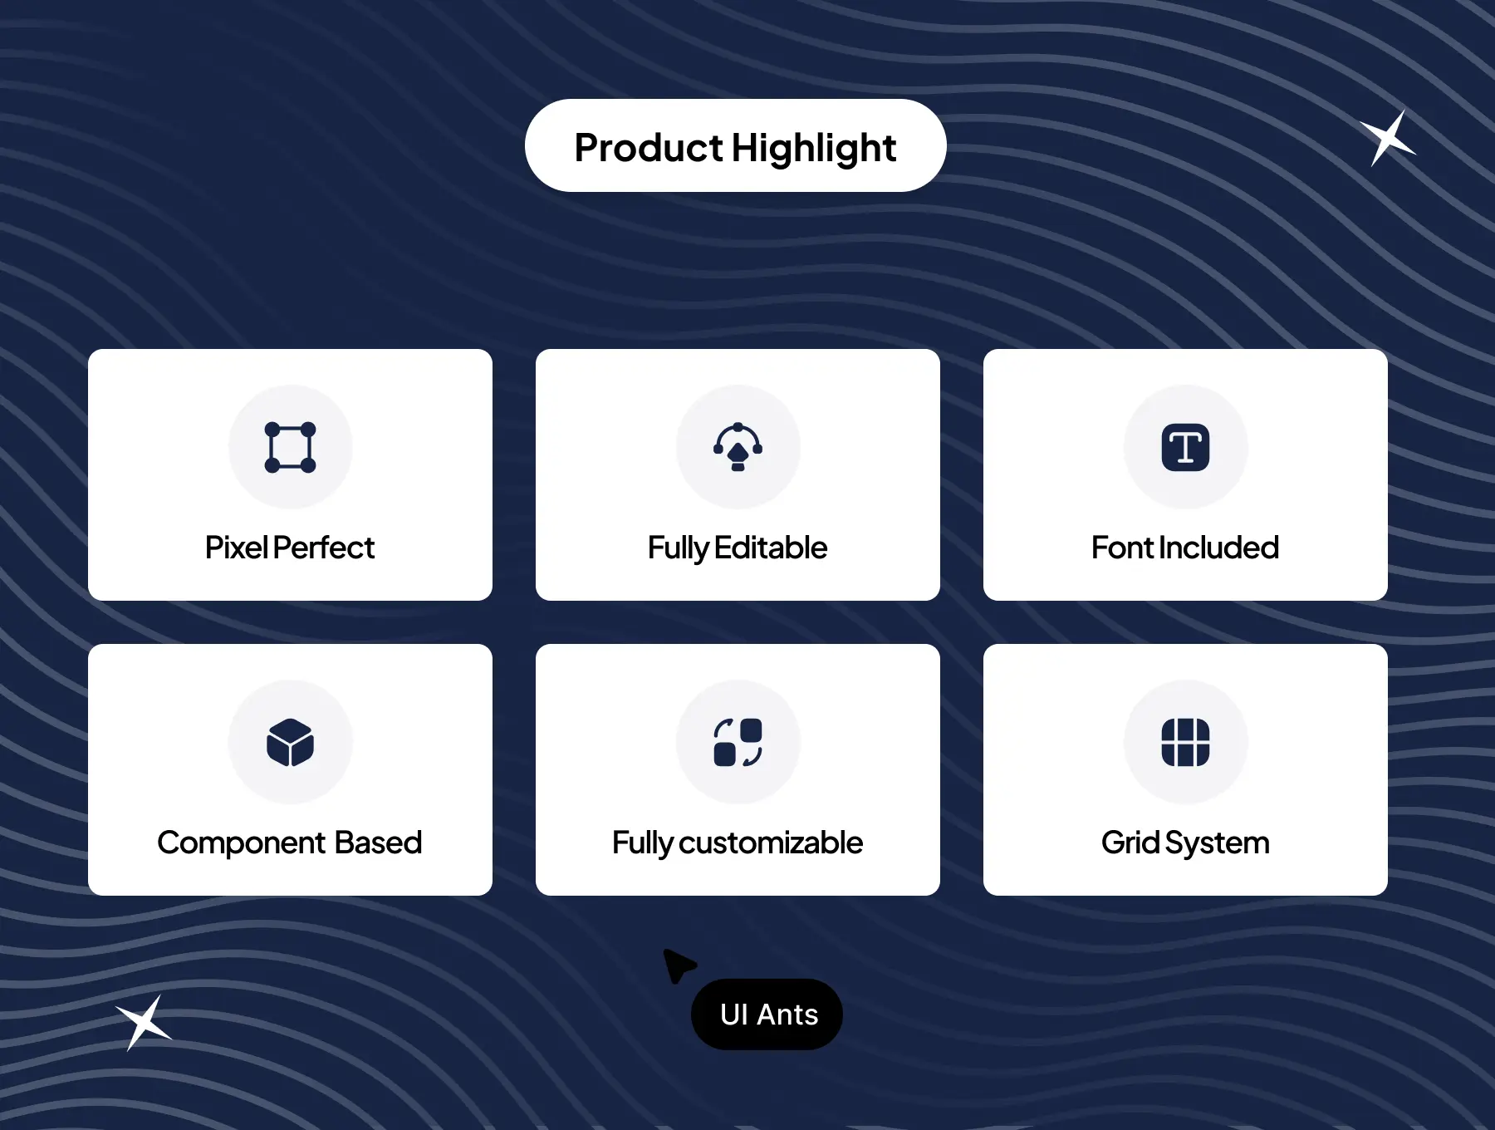This screenshot has height=1130, width=1495.
Task: Click the UI Ants black badge
Action: [x=767, y=1015]
